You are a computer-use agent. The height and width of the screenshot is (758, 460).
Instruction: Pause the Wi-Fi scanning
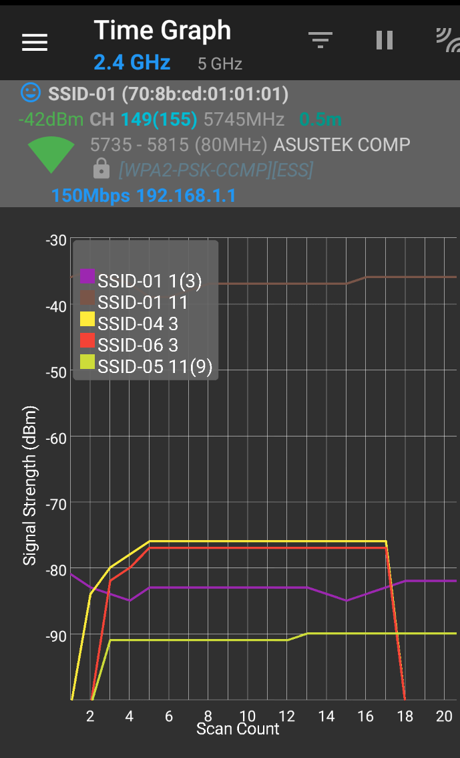(384, 41)
